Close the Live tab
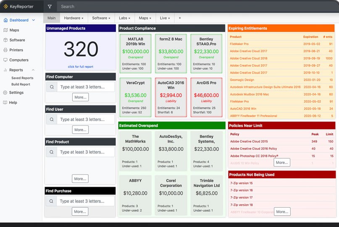Screen dimensions: 339x227 click(169, 18)
